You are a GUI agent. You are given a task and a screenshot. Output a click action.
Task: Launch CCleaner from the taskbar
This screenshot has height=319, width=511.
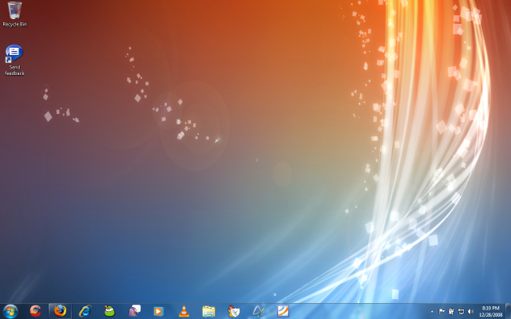35,311
